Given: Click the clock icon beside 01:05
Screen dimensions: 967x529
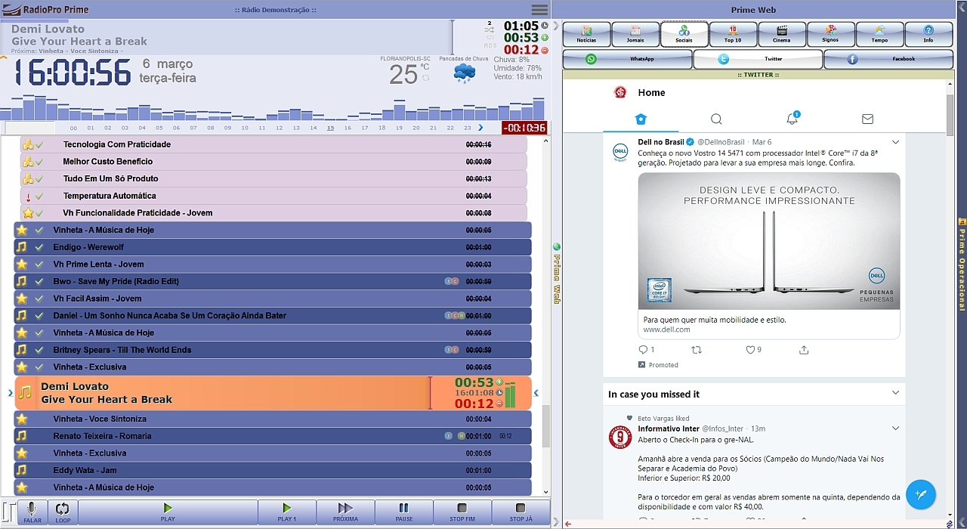Looking at the screenshot, I should click(545, 26).
